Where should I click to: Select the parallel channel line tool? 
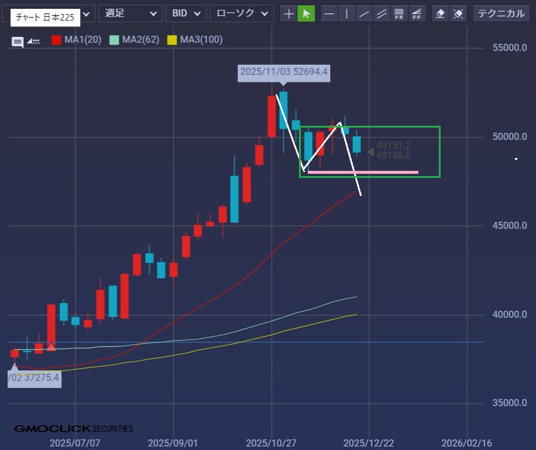[382, 13]
